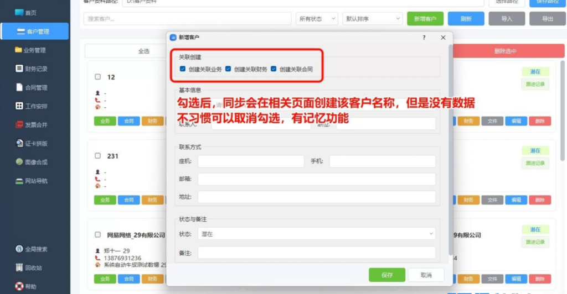Open 合同管理 document icon in sidebar
This screenshot has height=294, width=567.
point(19,87)
